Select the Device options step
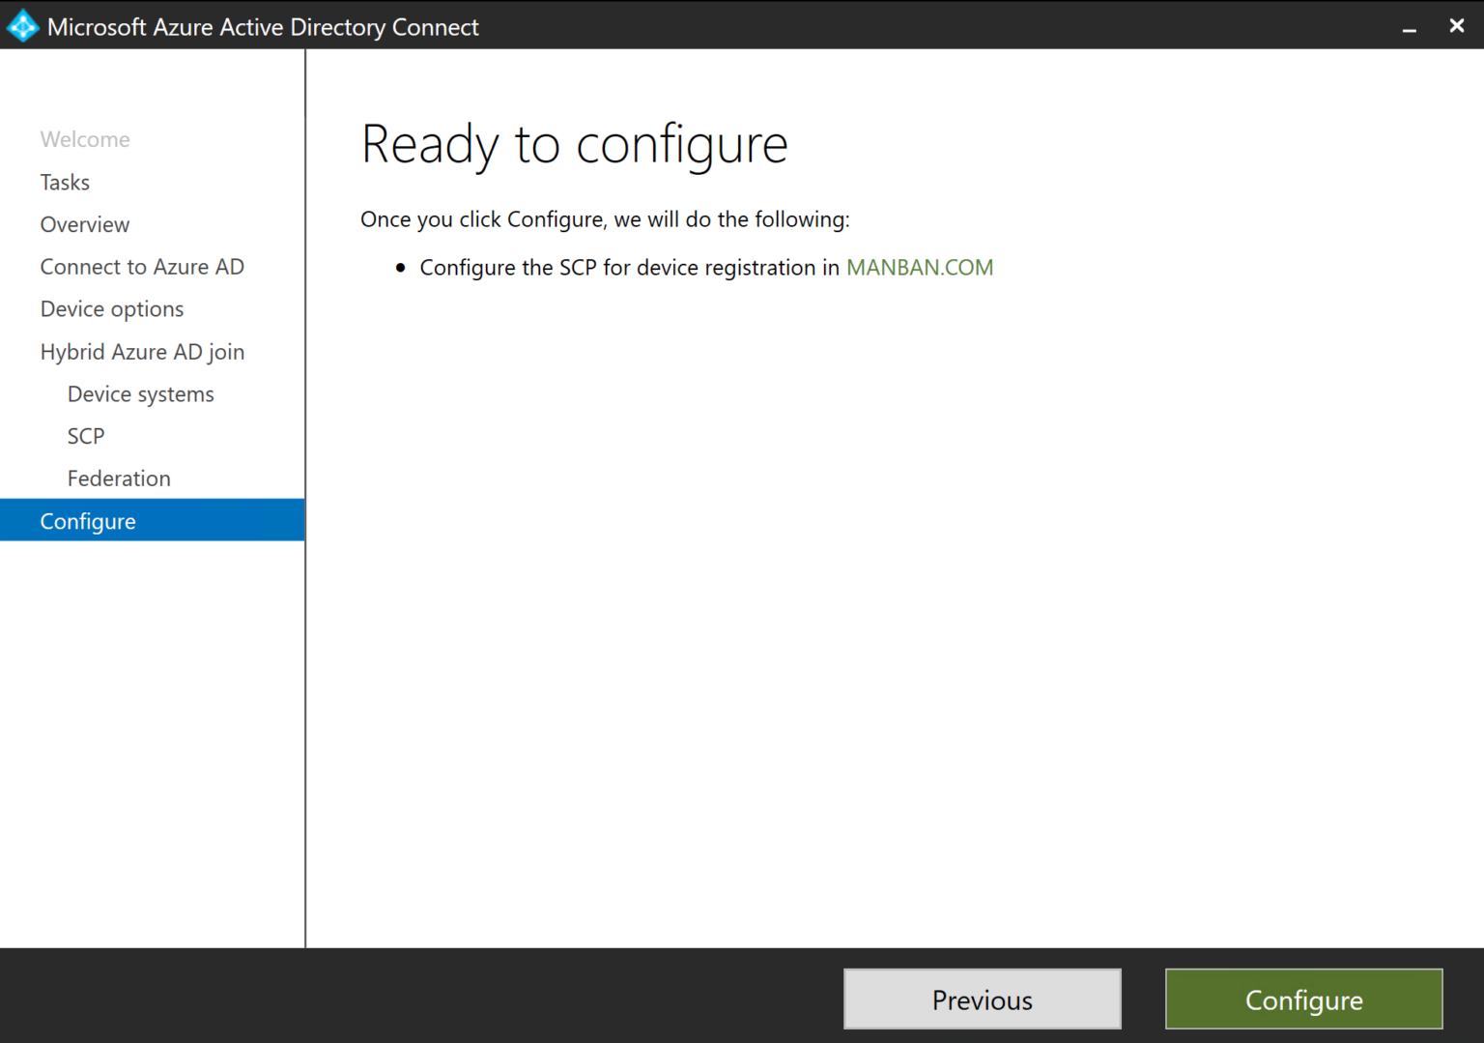This screenshot has width=1484, height=1043. click(x=111, y=308)
